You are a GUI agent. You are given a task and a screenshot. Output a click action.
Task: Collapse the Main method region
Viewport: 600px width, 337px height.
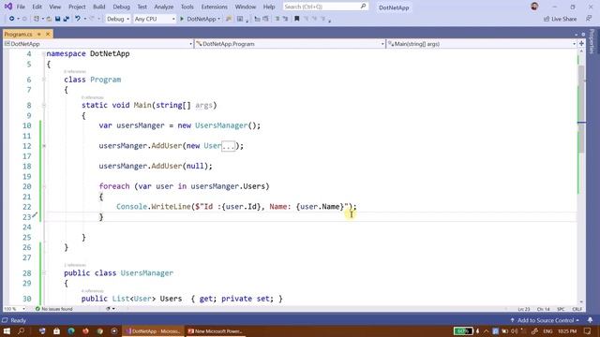pos(44,105)
